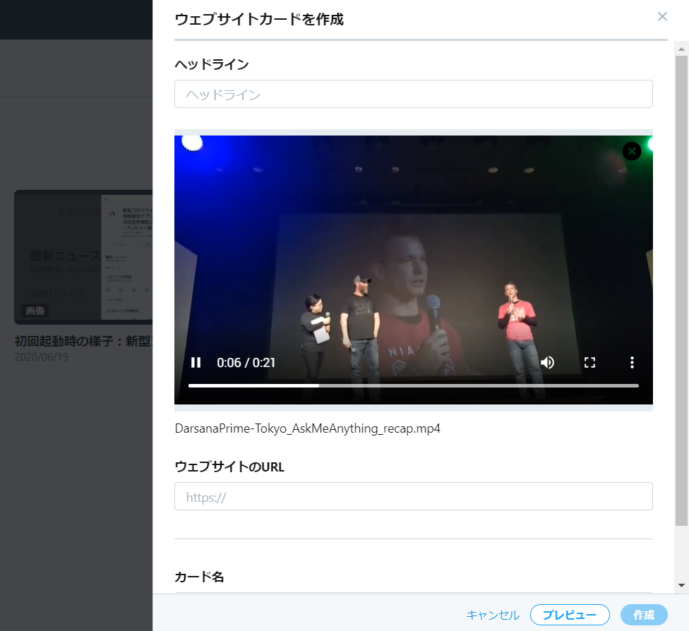
Task: Click the 0:06 / 0:21 video time display
Action: pos(246,363)
